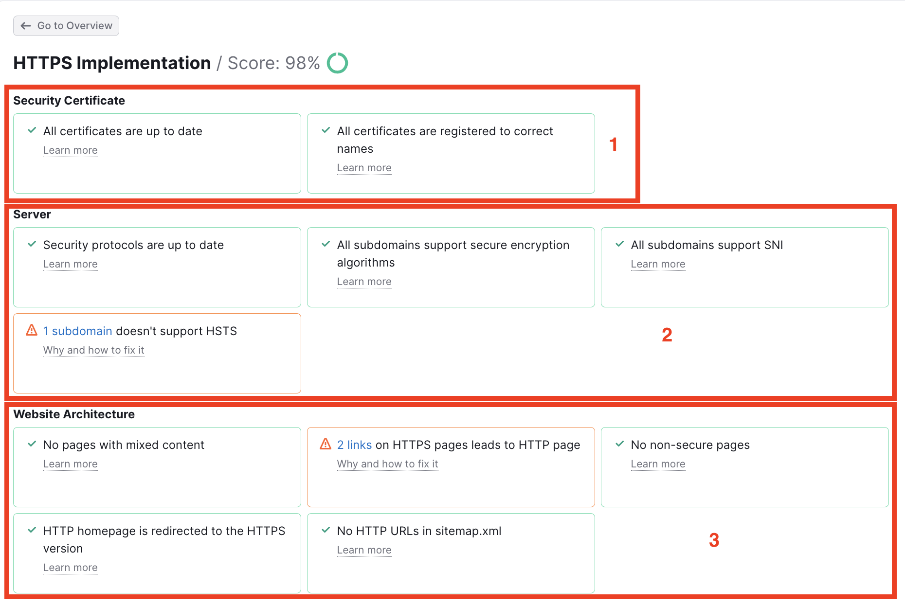Image resolution: width=905 pixels, height=607 pixels.
Task: Click Why and how to fix it under HSTS issue
Action: point(93,350)
